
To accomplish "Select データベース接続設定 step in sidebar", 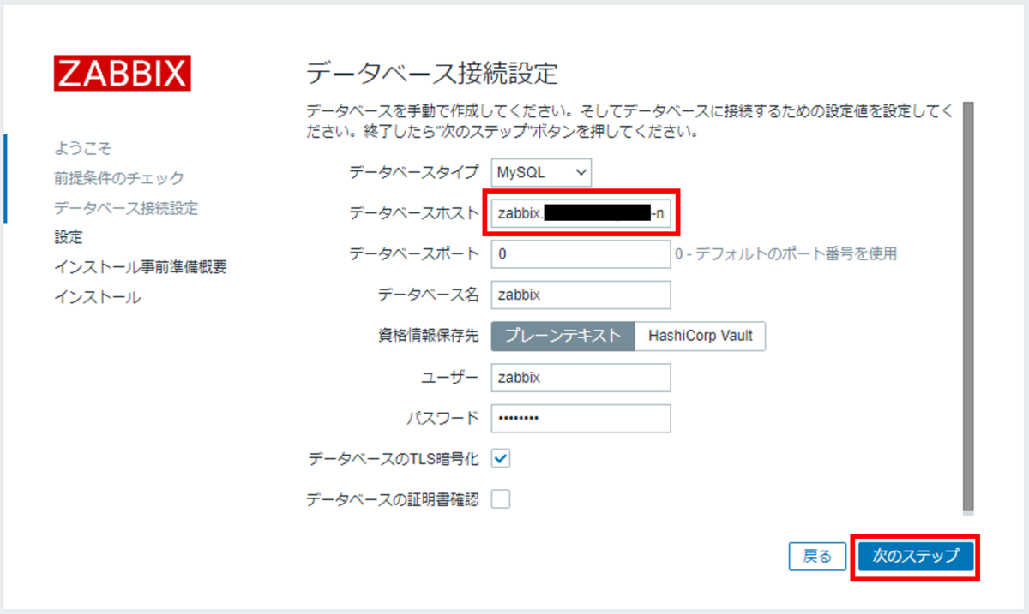I will [x=126, y=208].
